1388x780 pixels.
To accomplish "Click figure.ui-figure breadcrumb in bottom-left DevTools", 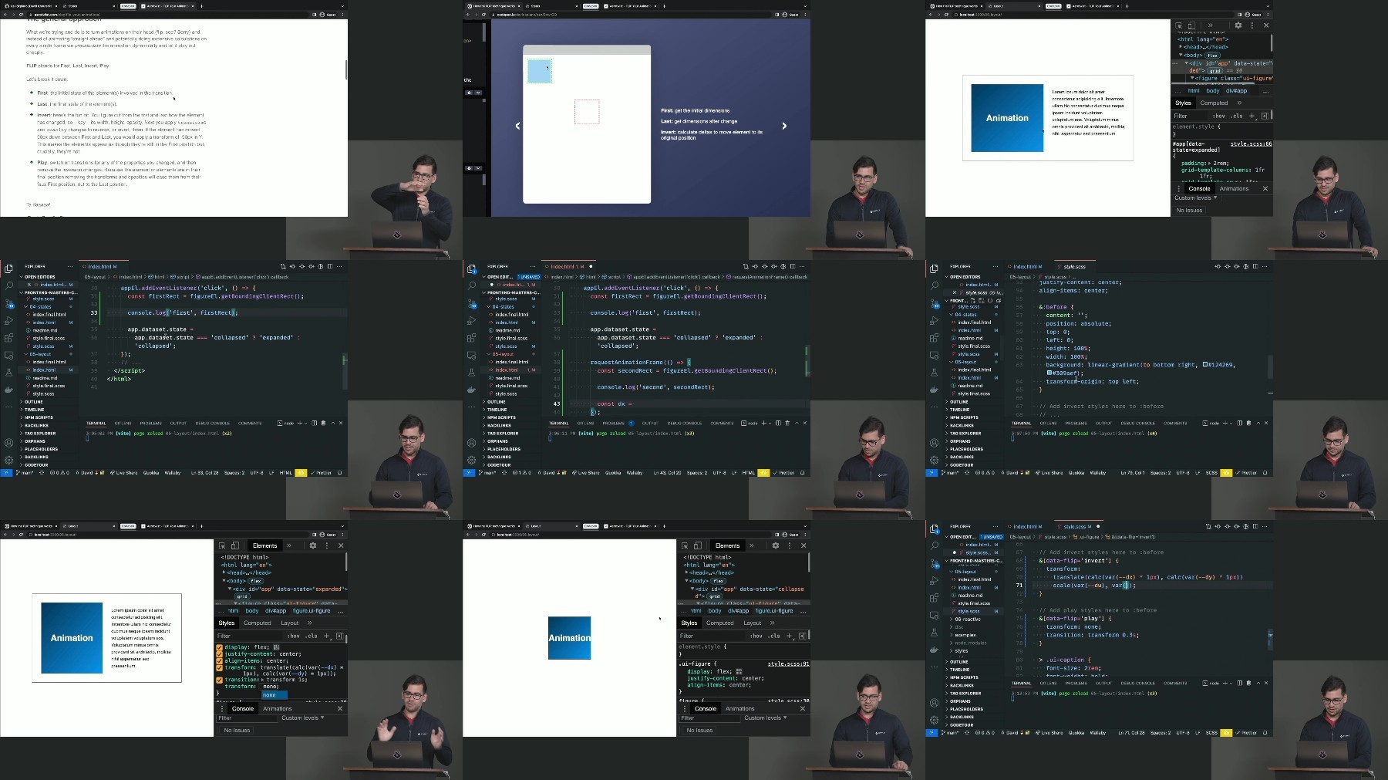I will tap(312, 610).
